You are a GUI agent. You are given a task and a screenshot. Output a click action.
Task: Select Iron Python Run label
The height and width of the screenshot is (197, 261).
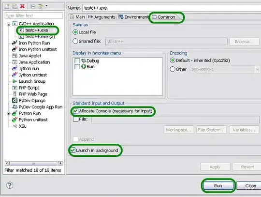34,43
